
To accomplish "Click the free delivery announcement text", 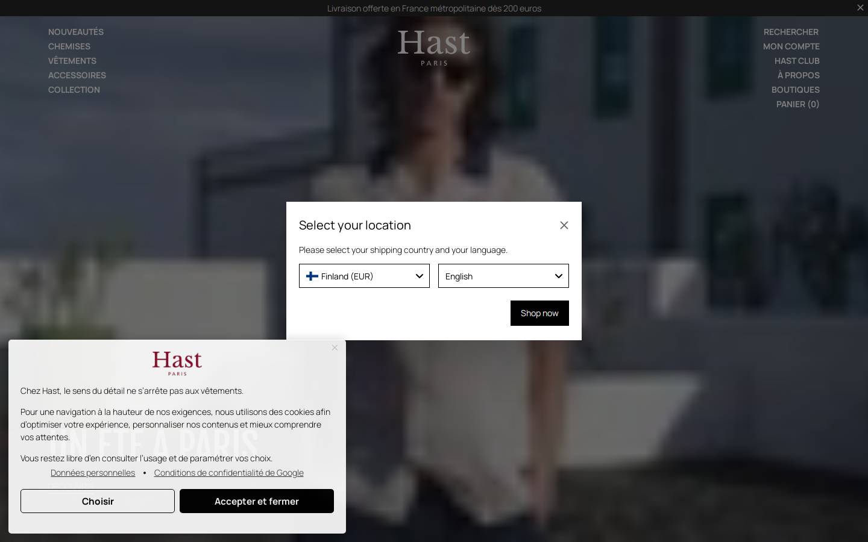I will click(x=434, y=8).
